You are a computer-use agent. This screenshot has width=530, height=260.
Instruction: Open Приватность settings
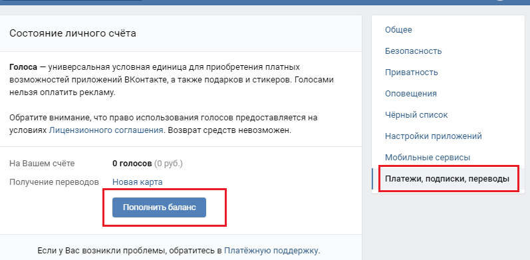pyautogui.click(x=412, y=72)
